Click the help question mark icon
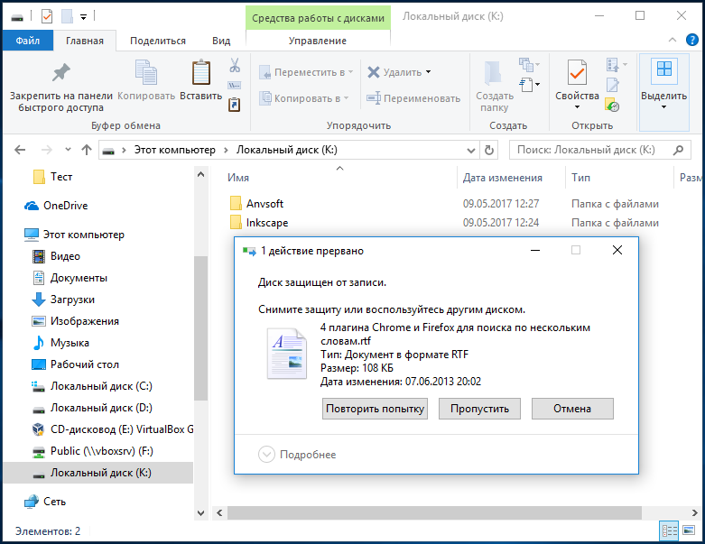This screenshot has height=544, width=705. [692, 40]
